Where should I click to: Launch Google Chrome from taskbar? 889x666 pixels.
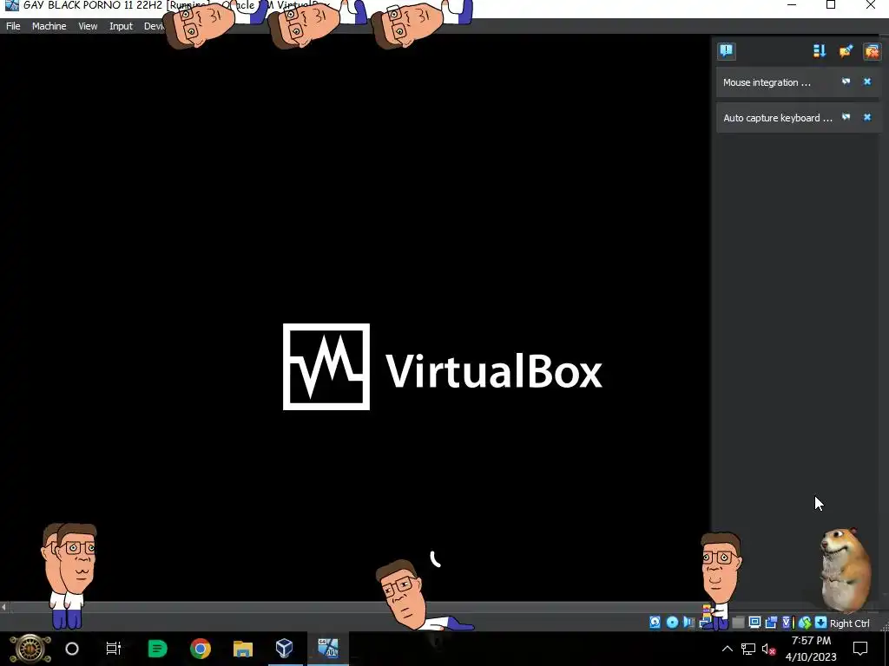(201, 649)
